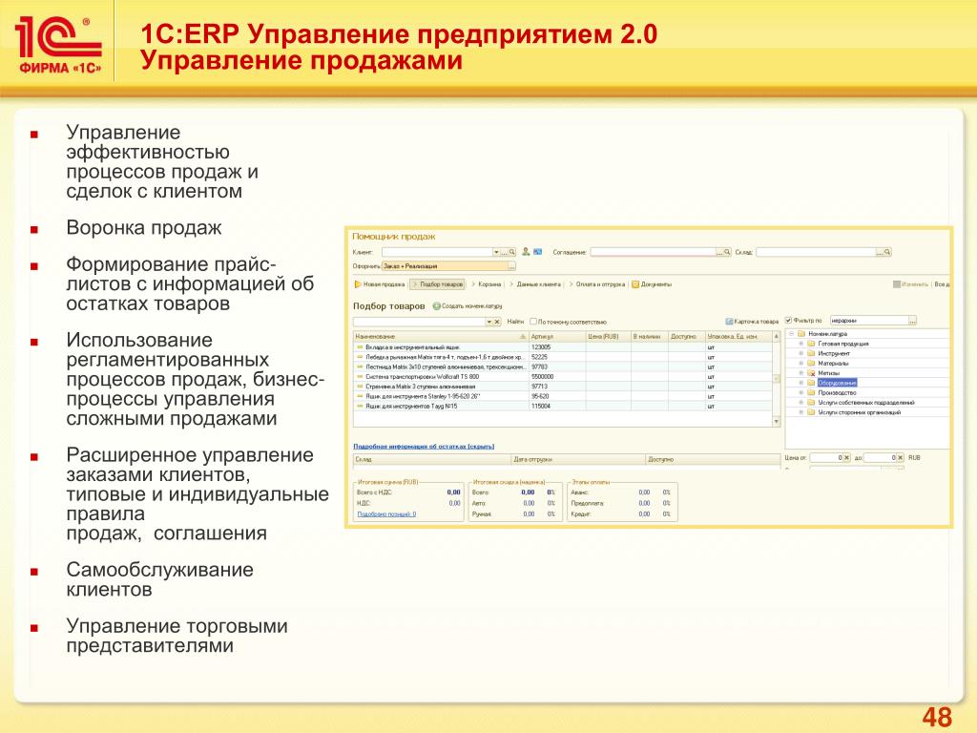
Task: Expand the Материалы folder
Action: [x=801, y=363]
